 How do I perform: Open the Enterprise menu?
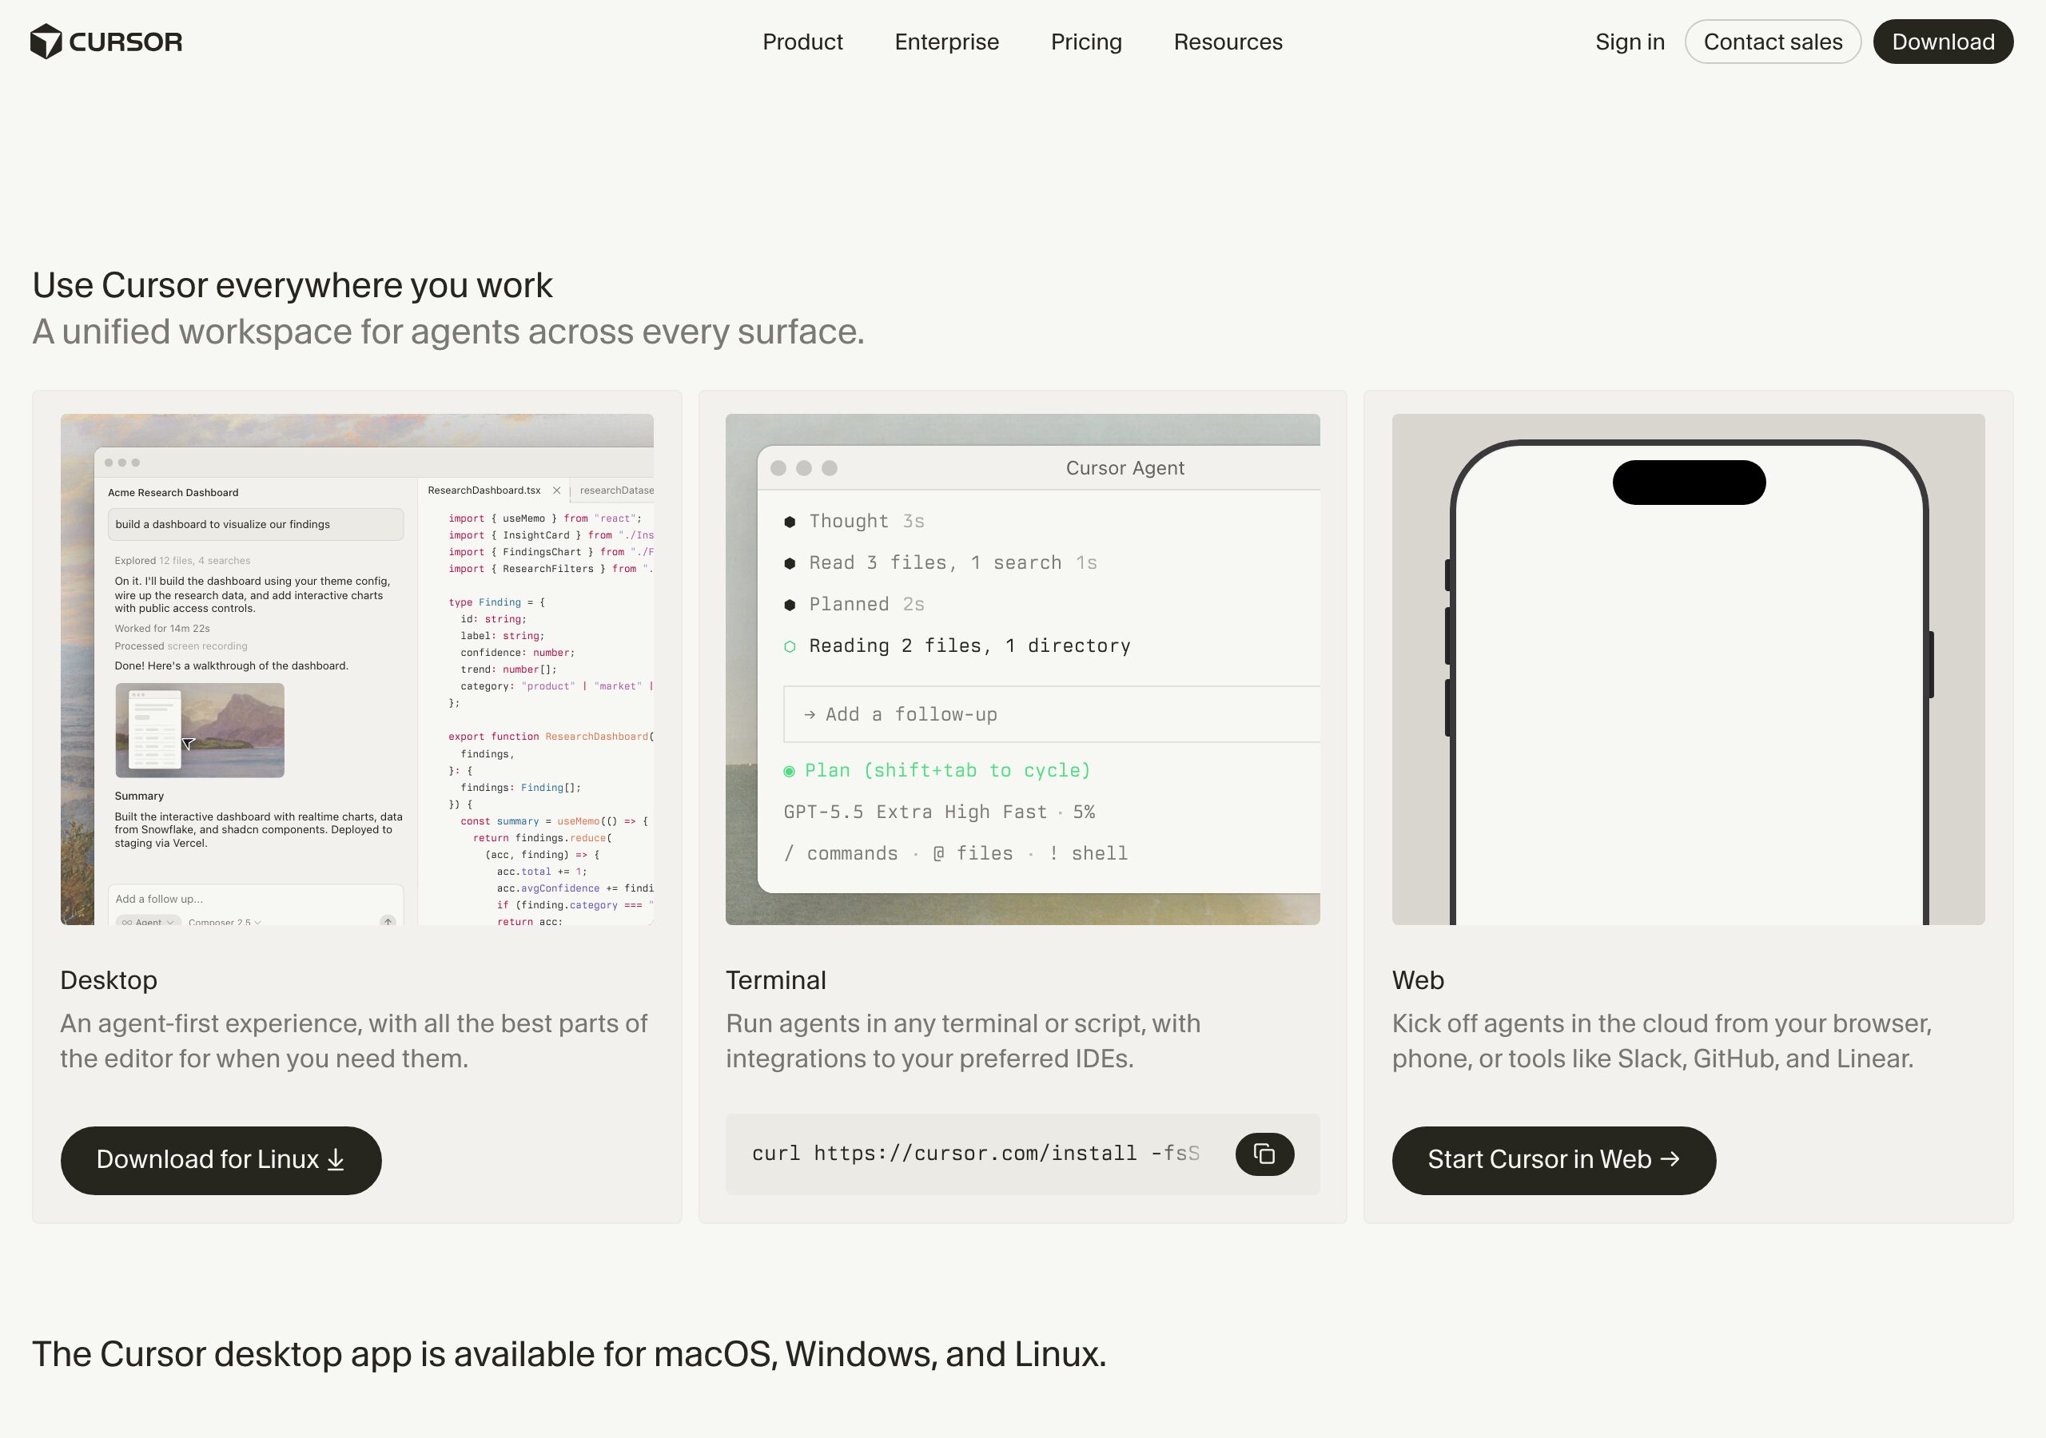click(946, 42)
